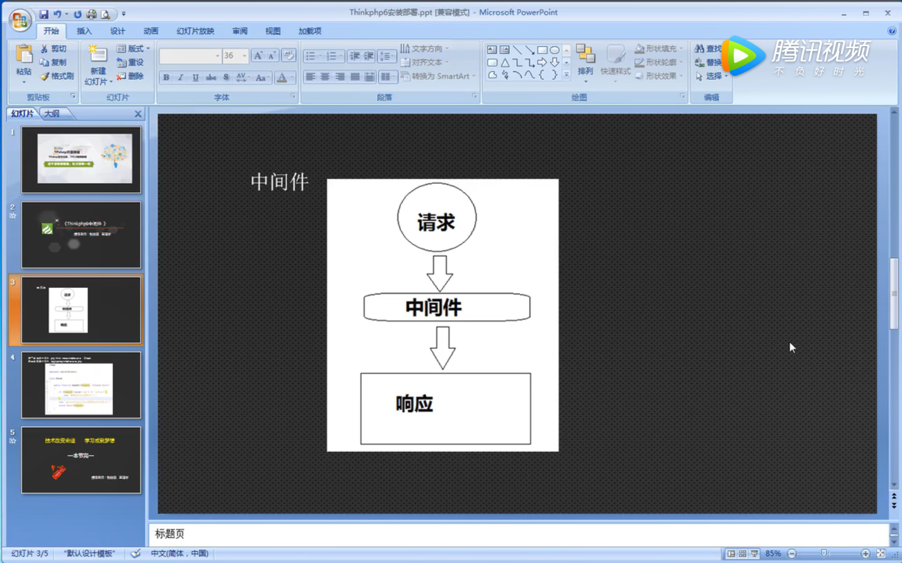The image size is (902, 563).
Task: Click the Paste clipboard icon
Action: click(24, 54)
